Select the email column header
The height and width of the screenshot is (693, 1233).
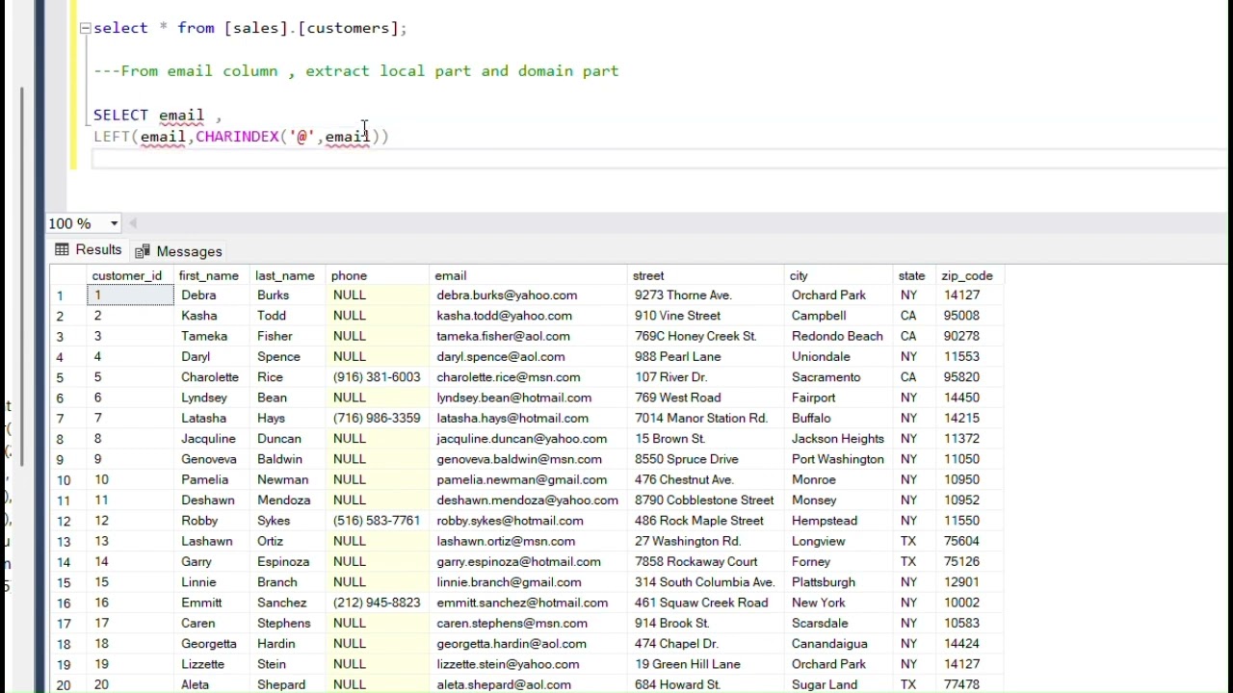pyautogui.click(x=529, y=276)
